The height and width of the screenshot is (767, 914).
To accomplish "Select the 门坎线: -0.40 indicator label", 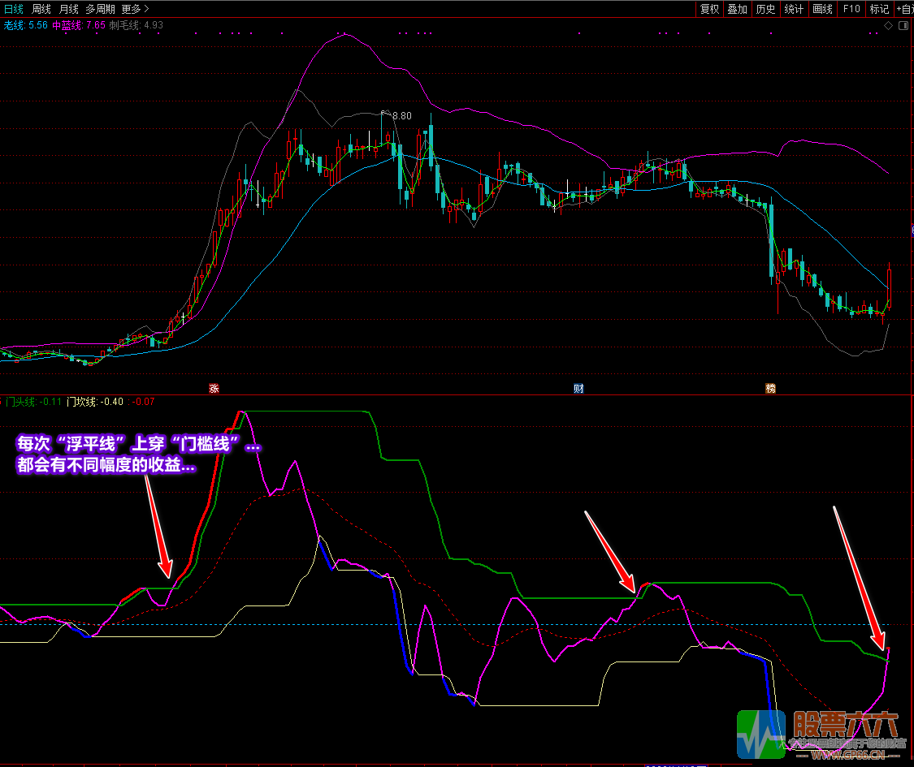I will (x=95, y=402).
